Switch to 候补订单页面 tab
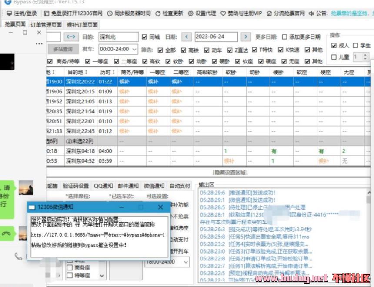Screen dimensions: 374x287 click(82, 25)
